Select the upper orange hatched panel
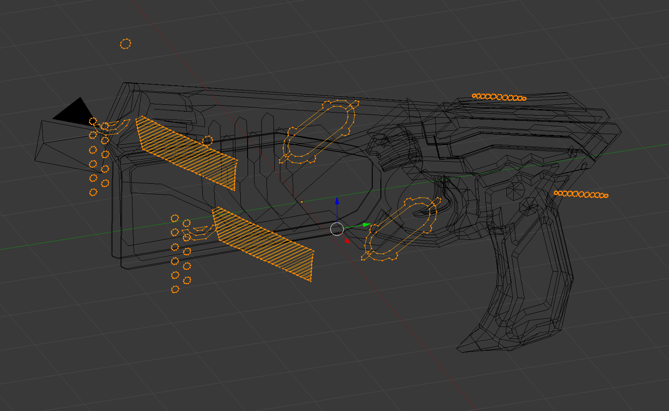 click(187, 153)
